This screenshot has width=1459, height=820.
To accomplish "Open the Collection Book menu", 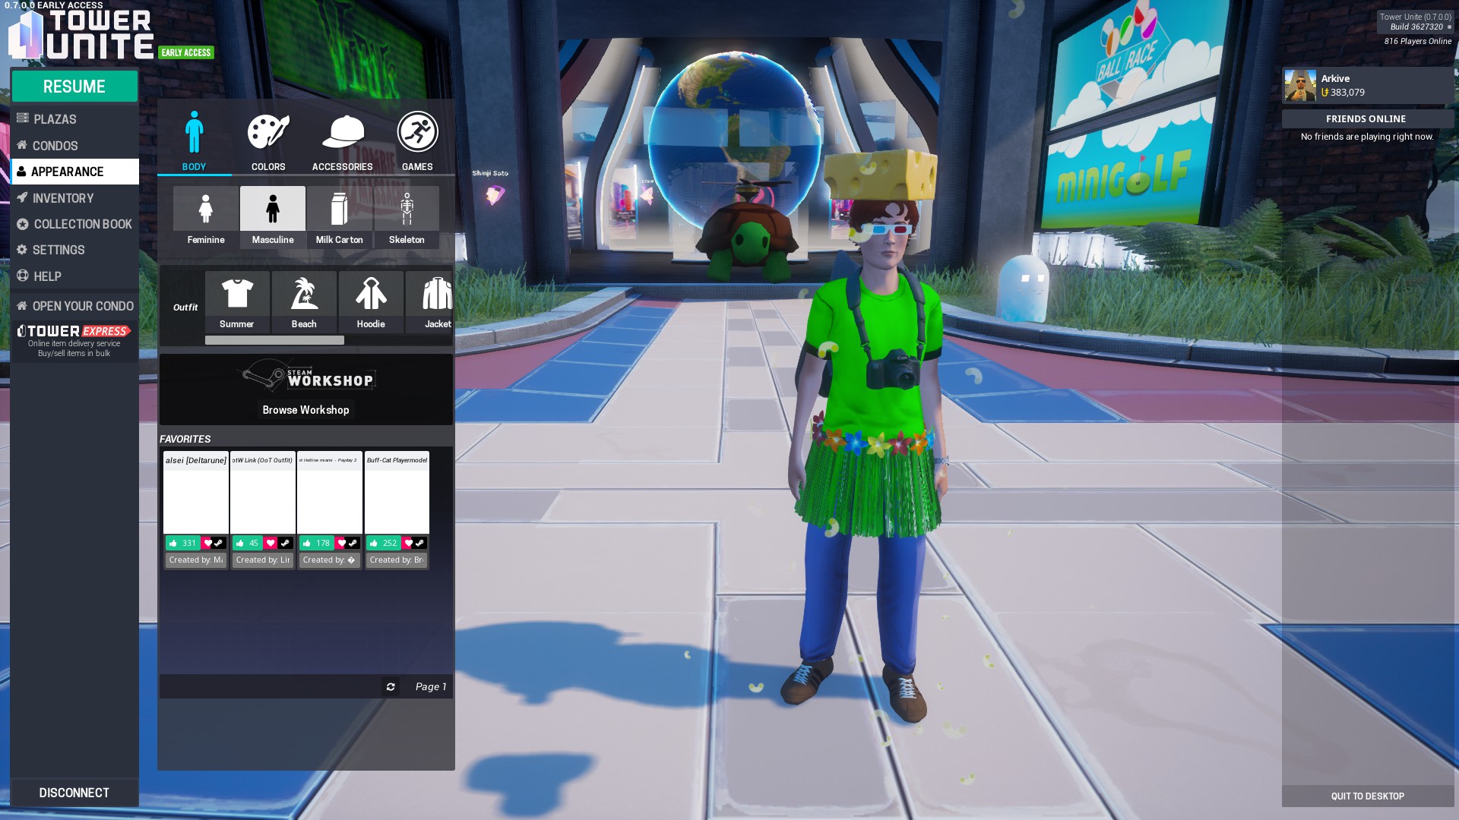I will pyautogui.click(x=82, y=224).
